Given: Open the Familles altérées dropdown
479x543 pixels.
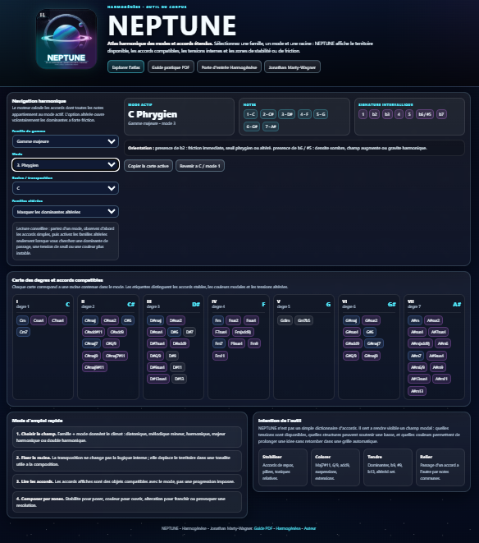Looking at the screenshot, I should [66, 212].
